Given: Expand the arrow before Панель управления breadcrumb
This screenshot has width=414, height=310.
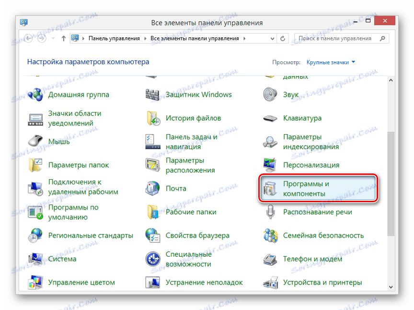Looking at the screenshot, I should [x=83, y=38].
